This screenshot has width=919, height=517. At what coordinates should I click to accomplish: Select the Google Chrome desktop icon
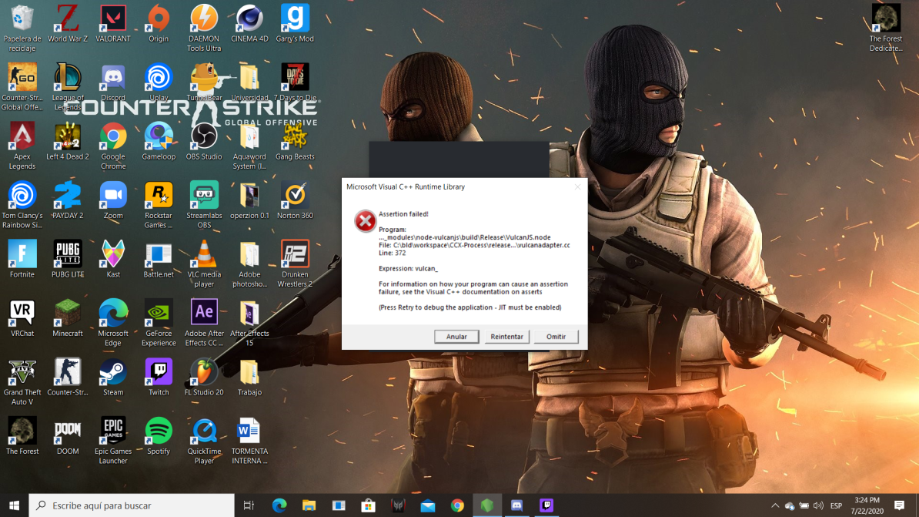(112, 146)
